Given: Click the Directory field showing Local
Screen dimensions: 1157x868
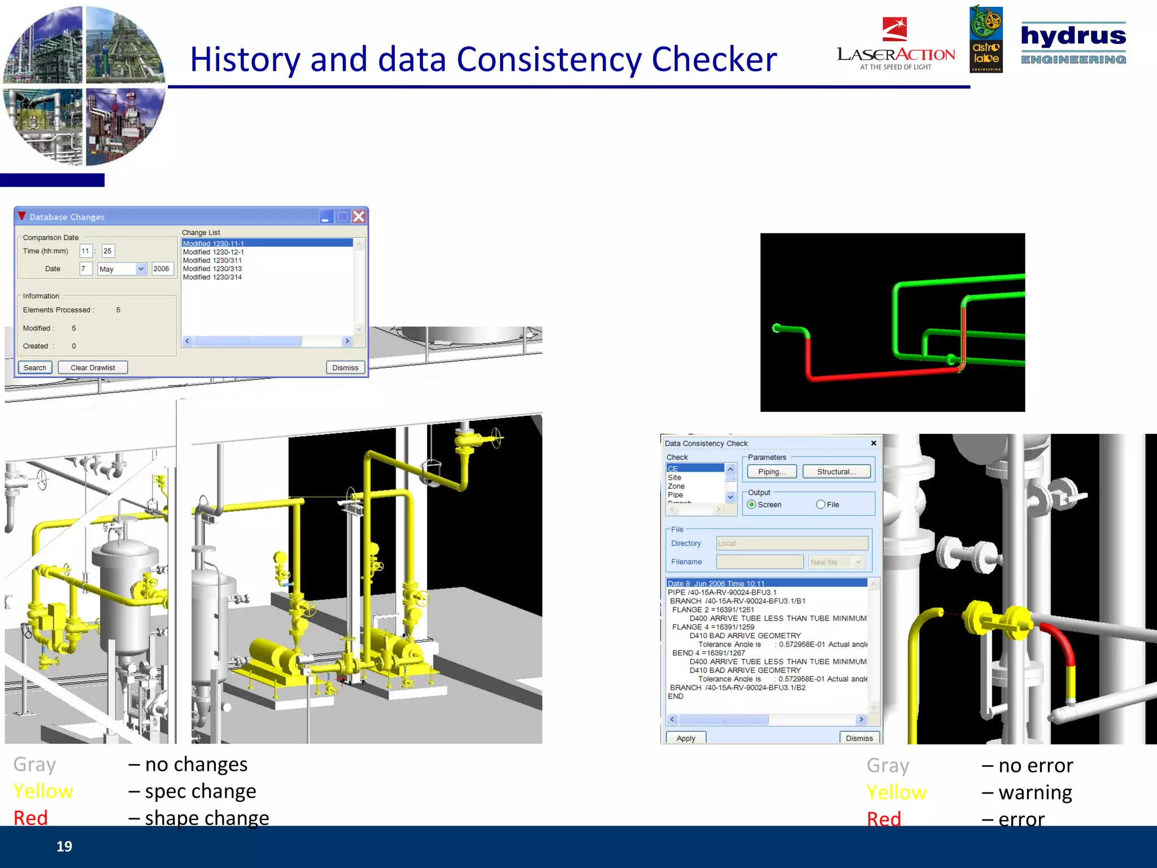Looking at the screenshot, I should click(x=792, y=543).
